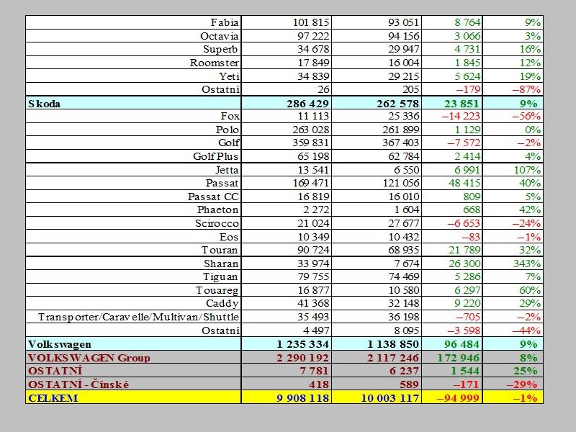Click the Volkswagen total 1 235 334
576x432 pixels.
pyautogui.click(x=302, y=345)
